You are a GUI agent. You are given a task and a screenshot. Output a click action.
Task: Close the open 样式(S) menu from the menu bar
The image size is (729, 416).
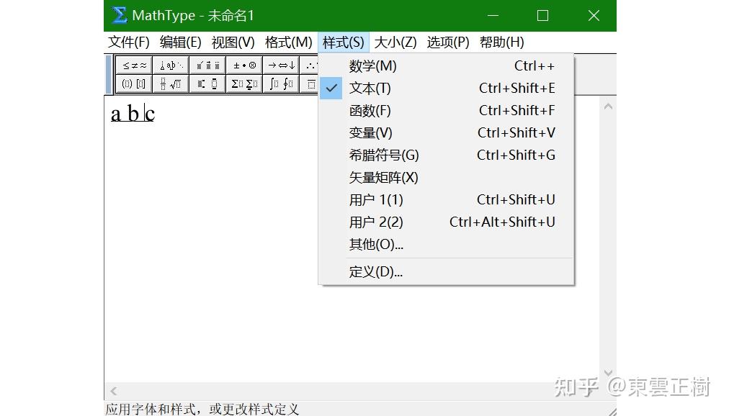[x=344, y=42]
